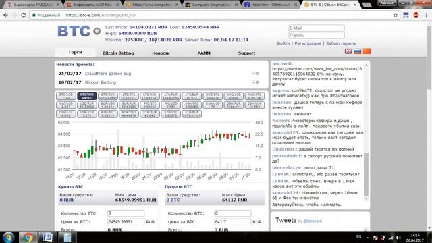Click the volume speaker icon in system tray
Screen dimensions: 432x243
click(x=398, y=238)
